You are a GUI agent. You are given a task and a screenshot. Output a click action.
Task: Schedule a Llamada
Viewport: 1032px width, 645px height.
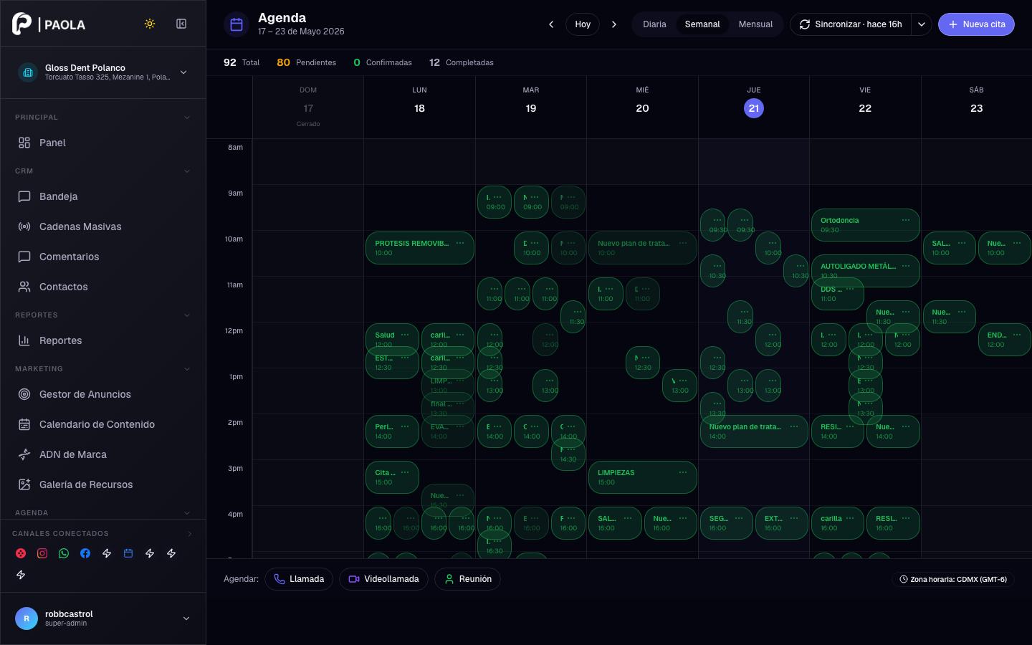click(x=299, y=579)
